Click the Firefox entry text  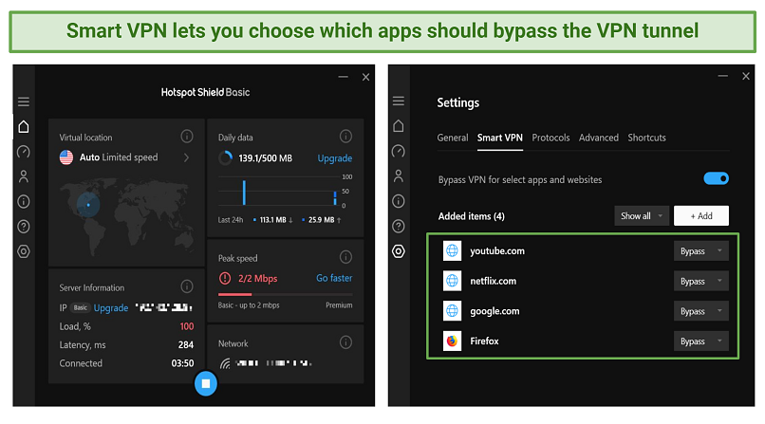click(484, 341)
